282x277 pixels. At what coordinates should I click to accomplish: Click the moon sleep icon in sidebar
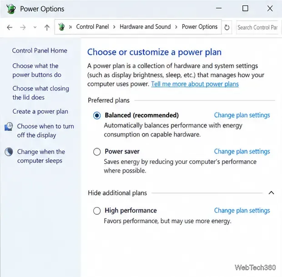[x=9, y=152]
